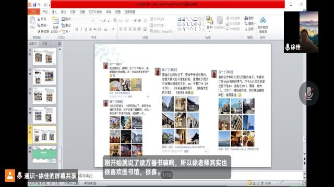This screenshot has height=187, width=334.
Task: Select the rectangle shape in the shapes gallery
Action: 196,19
